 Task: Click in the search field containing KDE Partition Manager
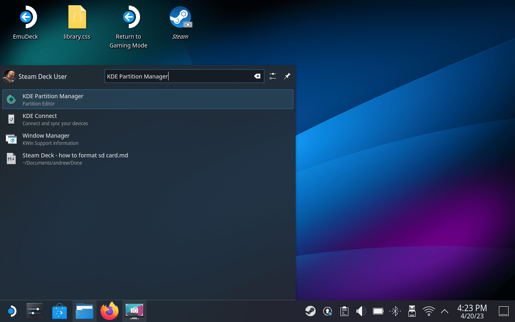[184, 76]
